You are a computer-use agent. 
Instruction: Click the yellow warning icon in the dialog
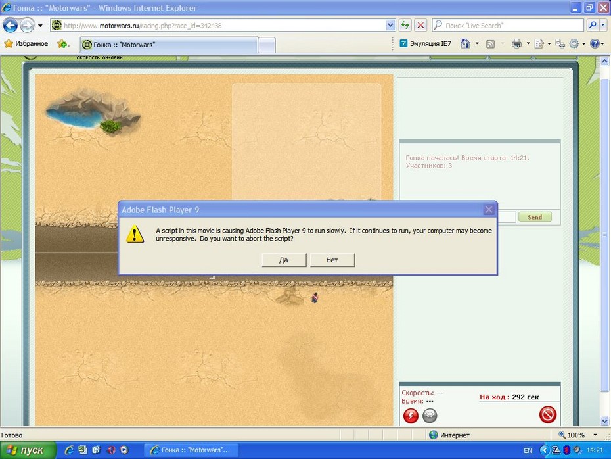[x=135, y=234]
